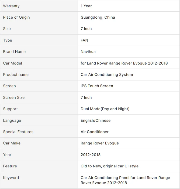This screenshot has width=180, height=189.
Task: Click the Keyword value about Conditioning Panel
Action: point(125,180)
